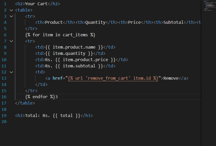Click line number 16 in the gutter

(x=4, y=97)
